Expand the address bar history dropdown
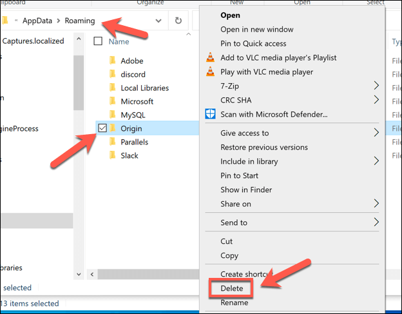402x314 pixels. [158, 21]
